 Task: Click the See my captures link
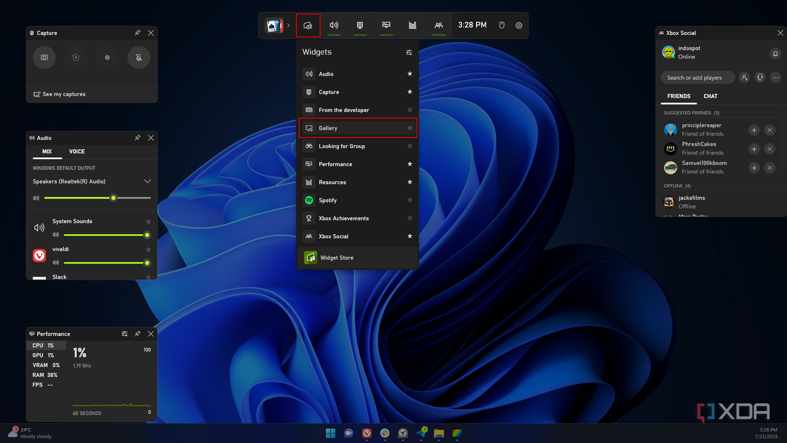click(63, 94)
